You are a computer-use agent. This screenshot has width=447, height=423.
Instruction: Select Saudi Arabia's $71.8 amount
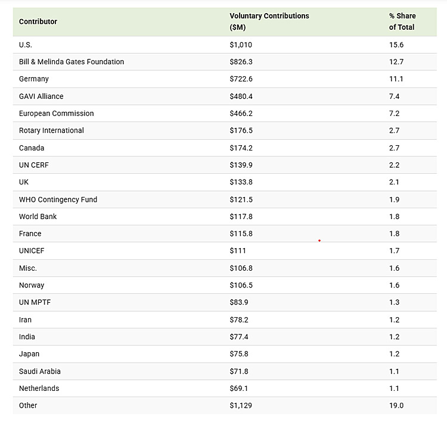pyautogui.click(x=239, y=371)
